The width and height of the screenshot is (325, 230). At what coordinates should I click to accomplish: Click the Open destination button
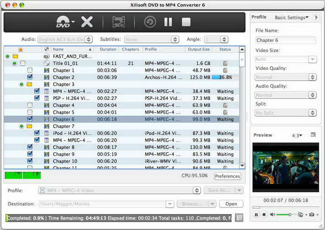(231, 204)
